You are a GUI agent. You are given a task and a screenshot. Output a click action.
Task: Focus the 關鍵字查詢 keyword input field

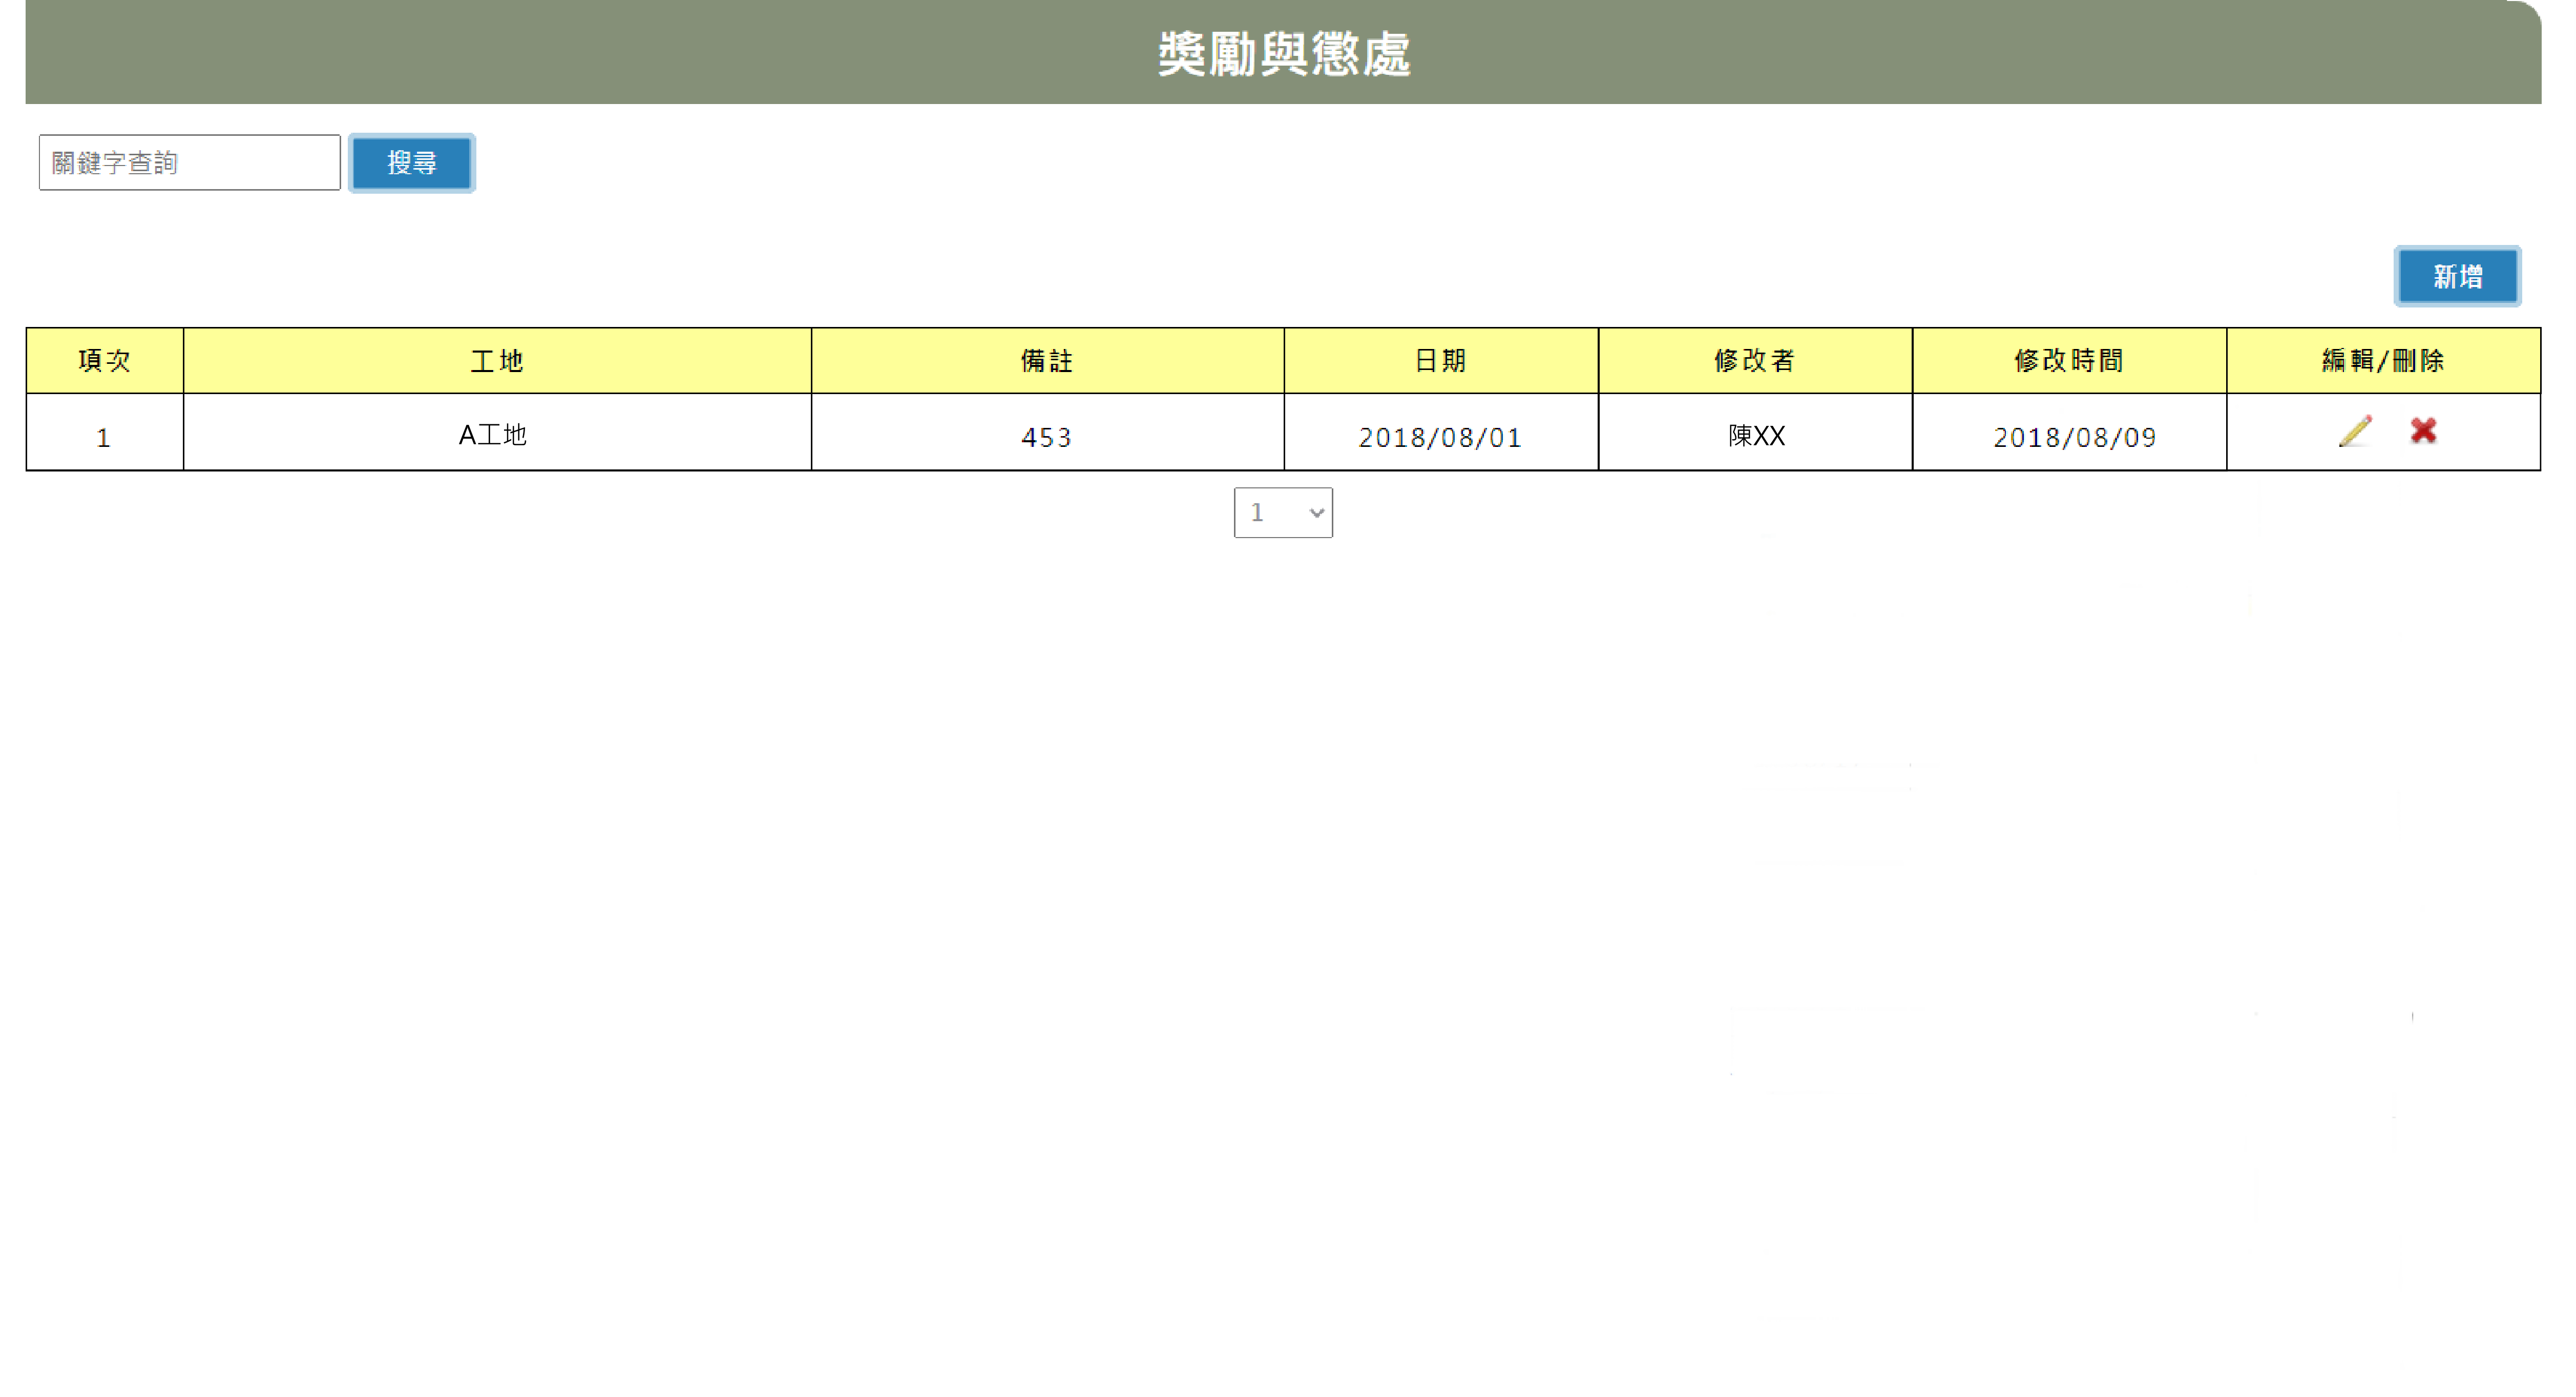[x=190, y=162]
